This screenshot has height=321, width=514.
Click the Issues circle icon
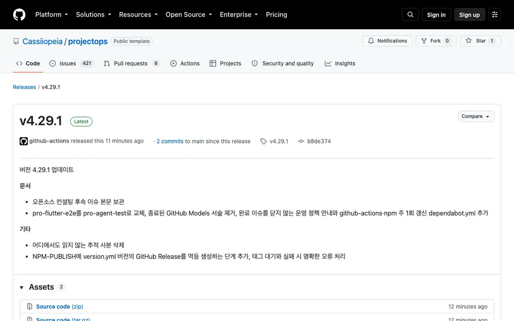(x=53, y=63)
